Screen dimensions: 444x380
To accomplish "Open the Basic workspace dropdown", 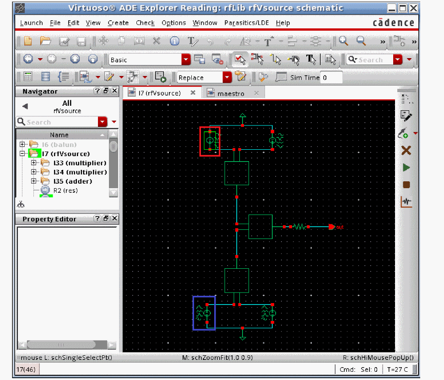I will coord(186,60).
